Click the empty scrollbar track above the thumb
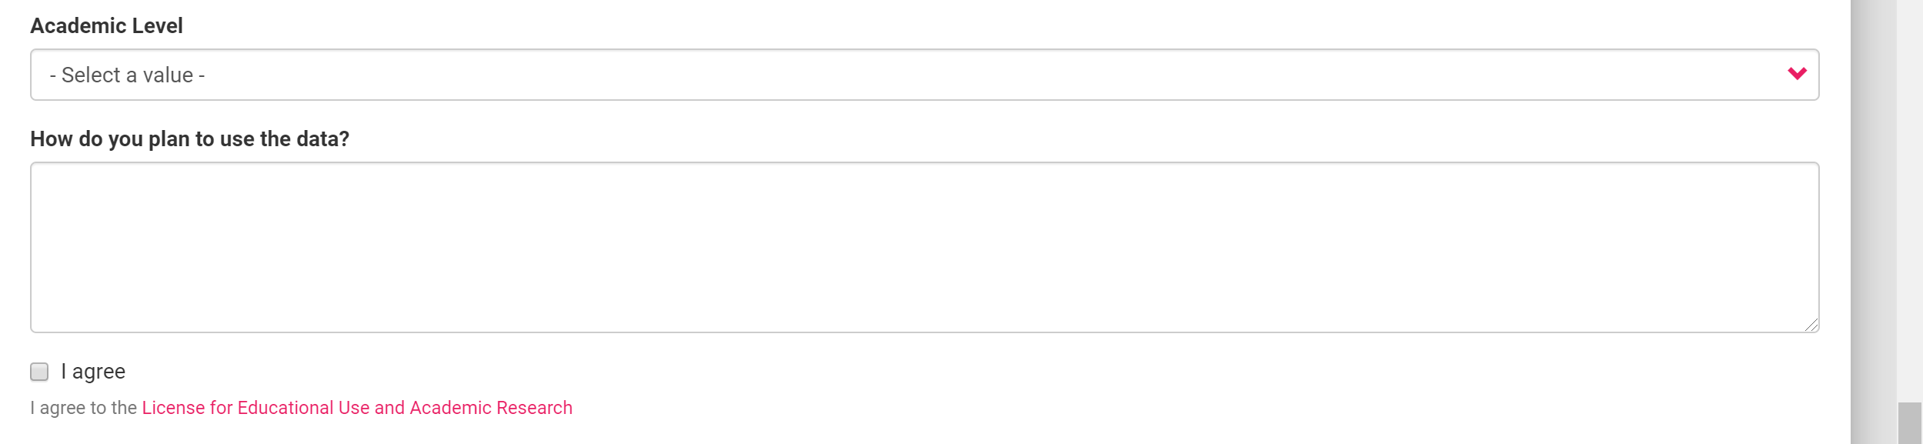The width and height of the screenshot is (1923, 444). coord(1909,192)
